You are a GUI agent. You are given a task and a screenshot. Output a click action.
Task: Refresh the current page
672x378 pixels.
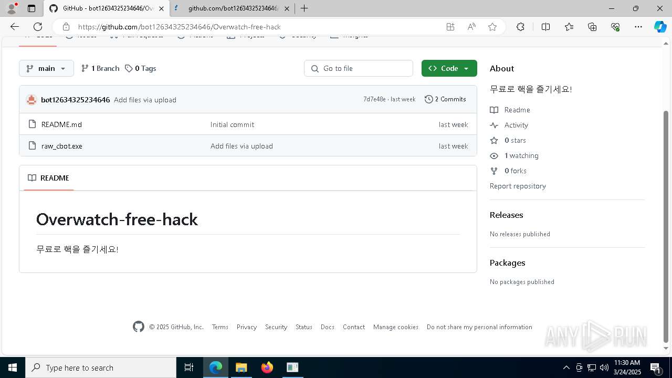[x=38, y=27]
